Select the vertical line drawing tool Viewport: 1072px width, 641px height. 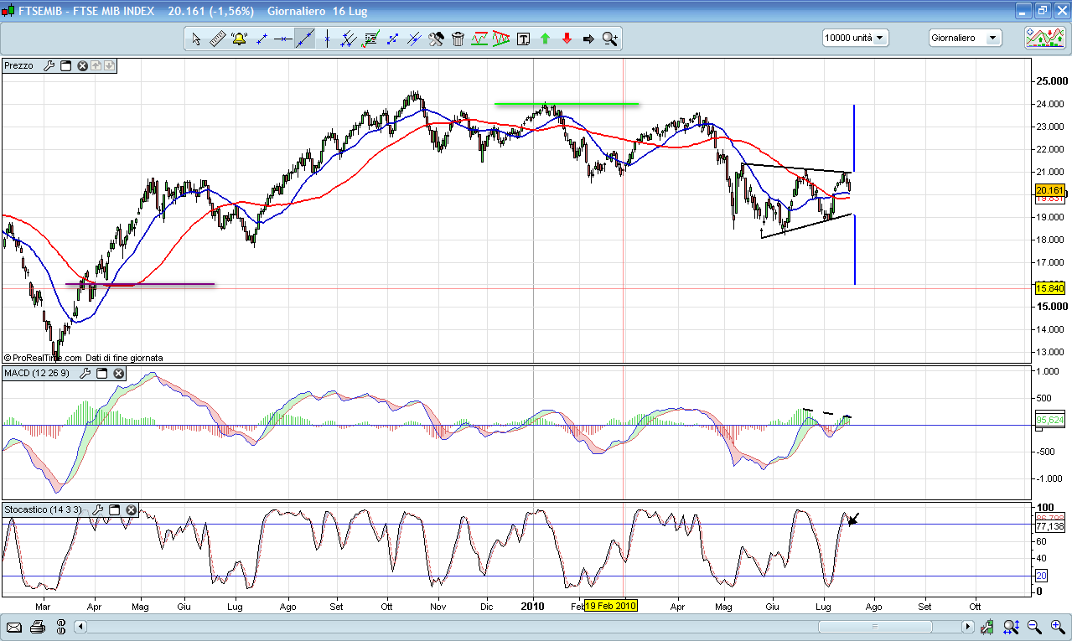pos(327,39)
